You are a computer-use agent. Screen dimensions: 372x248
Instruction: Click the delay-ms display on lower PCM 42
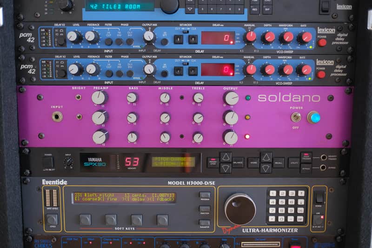click(218, 70)
